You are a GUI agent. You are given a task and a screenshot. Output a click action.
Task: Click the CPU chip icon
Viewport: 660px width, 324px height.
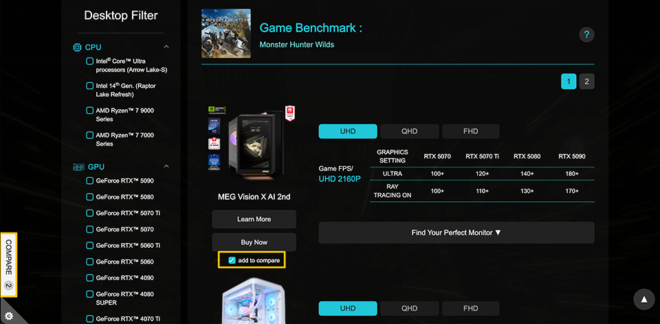pyautogui.click(x=77, y=47)
